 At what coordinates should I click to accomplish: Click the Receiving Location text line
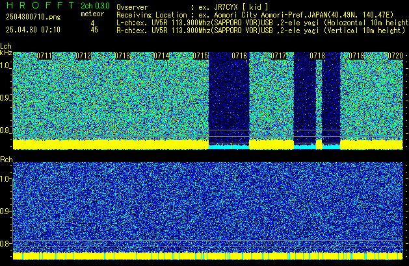tap(255, 15)
